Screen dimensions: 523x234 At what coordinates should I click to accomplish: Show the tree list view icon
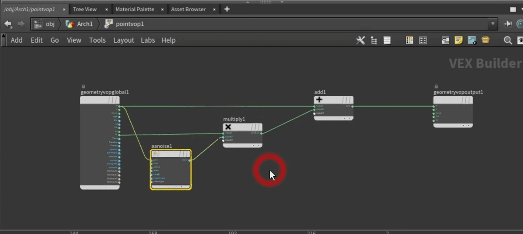coord(374,40)
